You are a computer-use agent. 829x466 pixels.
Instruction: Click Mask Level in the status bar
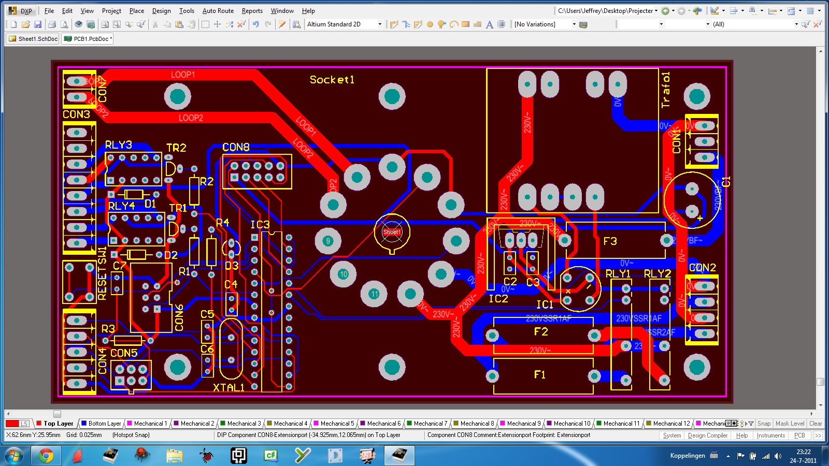click(x=790, y=424)
